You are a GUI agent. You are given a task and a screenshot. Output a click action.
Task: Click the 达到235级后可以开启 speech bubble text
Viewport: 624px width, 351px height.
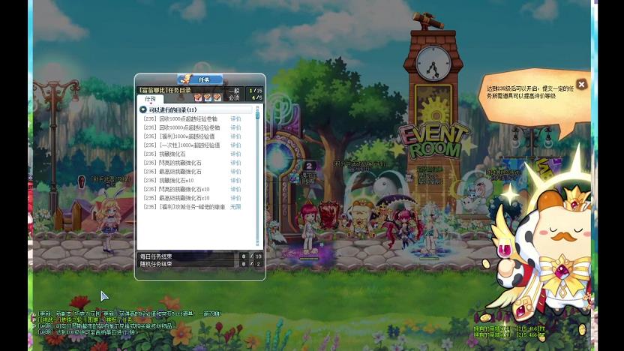coord(529,92)
